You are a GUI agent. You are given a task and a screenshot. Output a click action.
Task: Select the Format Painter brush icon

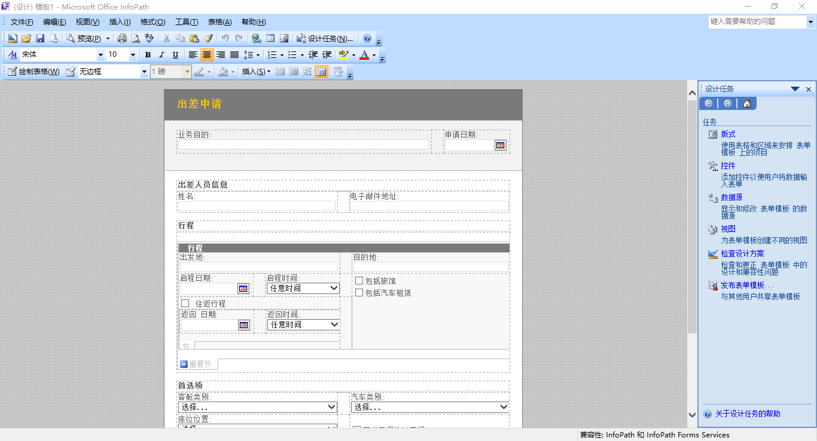pos(208,38)
